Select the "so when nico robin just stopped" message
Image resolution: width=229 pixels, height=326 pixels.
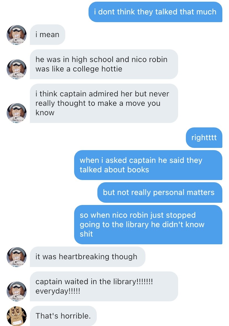[148, 225]
